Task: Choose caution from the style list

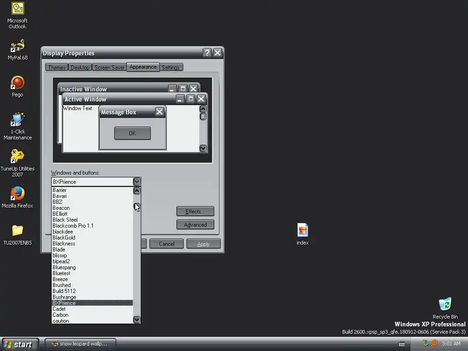Action: click(92, 321)
